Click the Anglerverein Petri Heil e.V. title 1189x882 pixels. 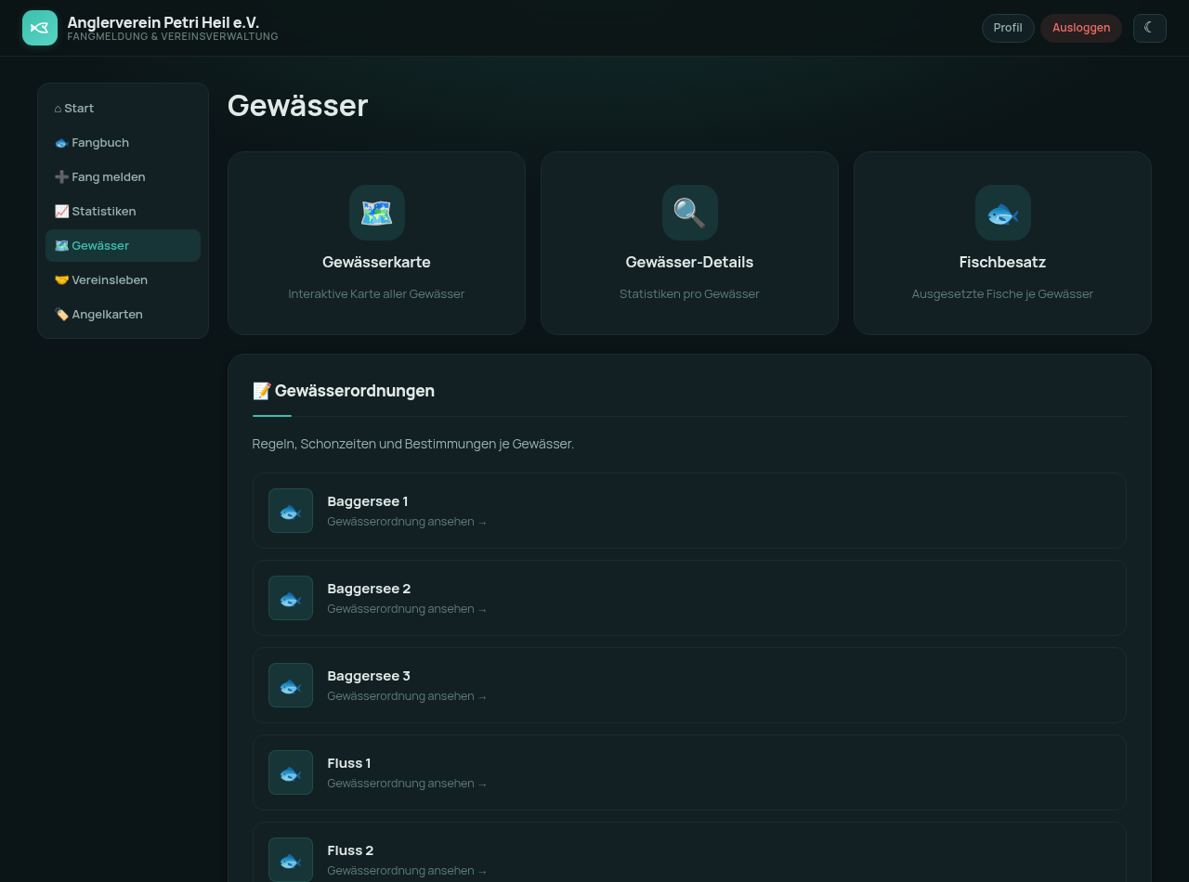coord(163,22)
